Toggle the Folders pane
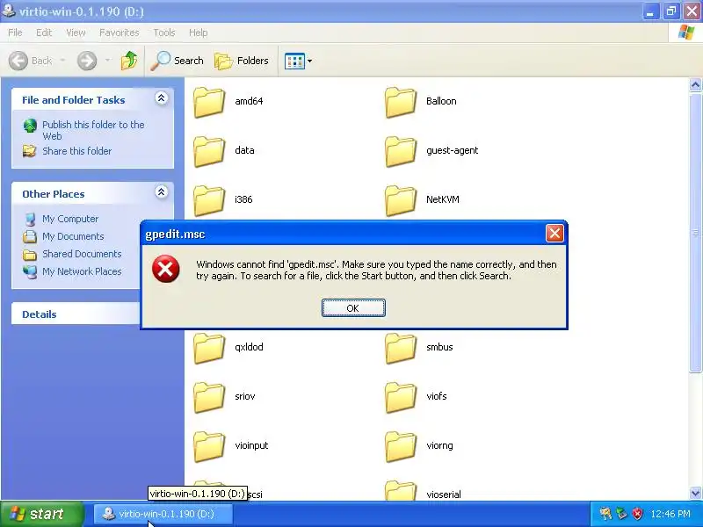Screen dimensions: 703x527 (x=242, y=61)
